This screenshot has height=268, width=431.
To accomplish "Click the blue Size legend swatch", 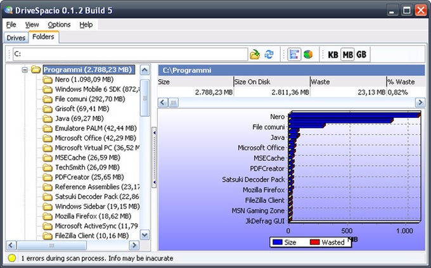I will coord(278,242).
